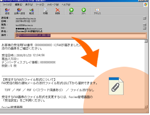Image resolution: width=150 pixels, height=115 pixels.
Task: Open the アドレス address book icon
Action: click(97, 11)
